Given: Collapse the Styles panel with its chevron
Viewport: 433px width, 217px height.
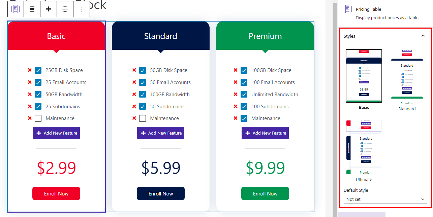Looking at the screenshot, I should point(423,36).
